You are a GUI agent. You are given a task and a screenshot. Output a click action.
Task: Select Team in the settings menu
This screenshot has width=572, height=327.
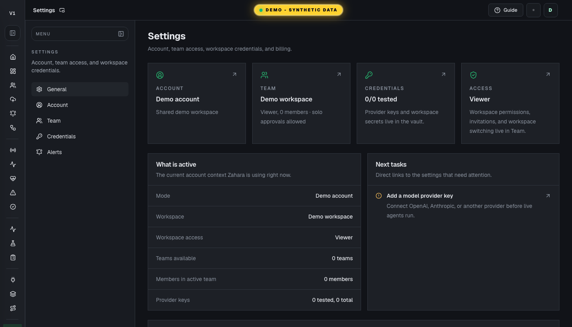[80, 121]
